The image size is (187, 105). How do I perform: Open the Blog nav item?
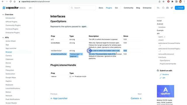[x=138, y=8]
